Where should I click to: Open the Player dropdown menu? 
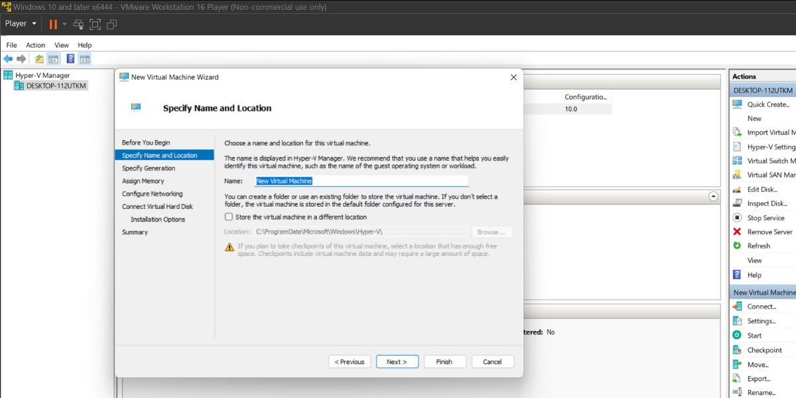coord(21,24)
